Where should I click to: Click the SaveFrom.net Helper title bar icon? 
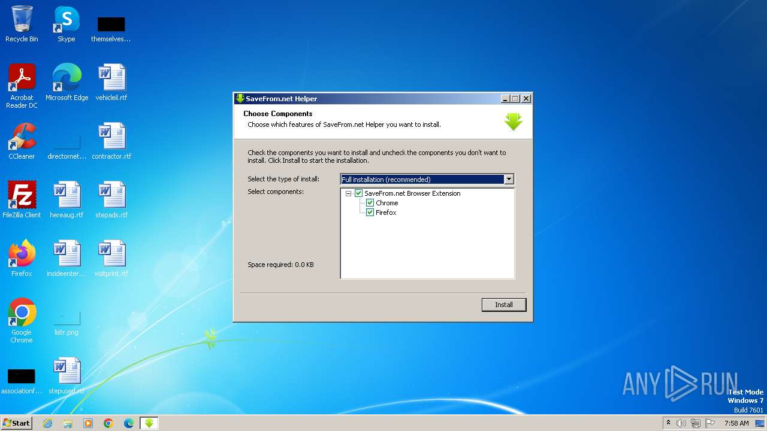point(240,99)
